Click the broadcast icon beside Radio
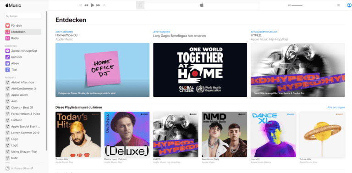The width and height of the screenshot is (352, 173). click(8, 38)
